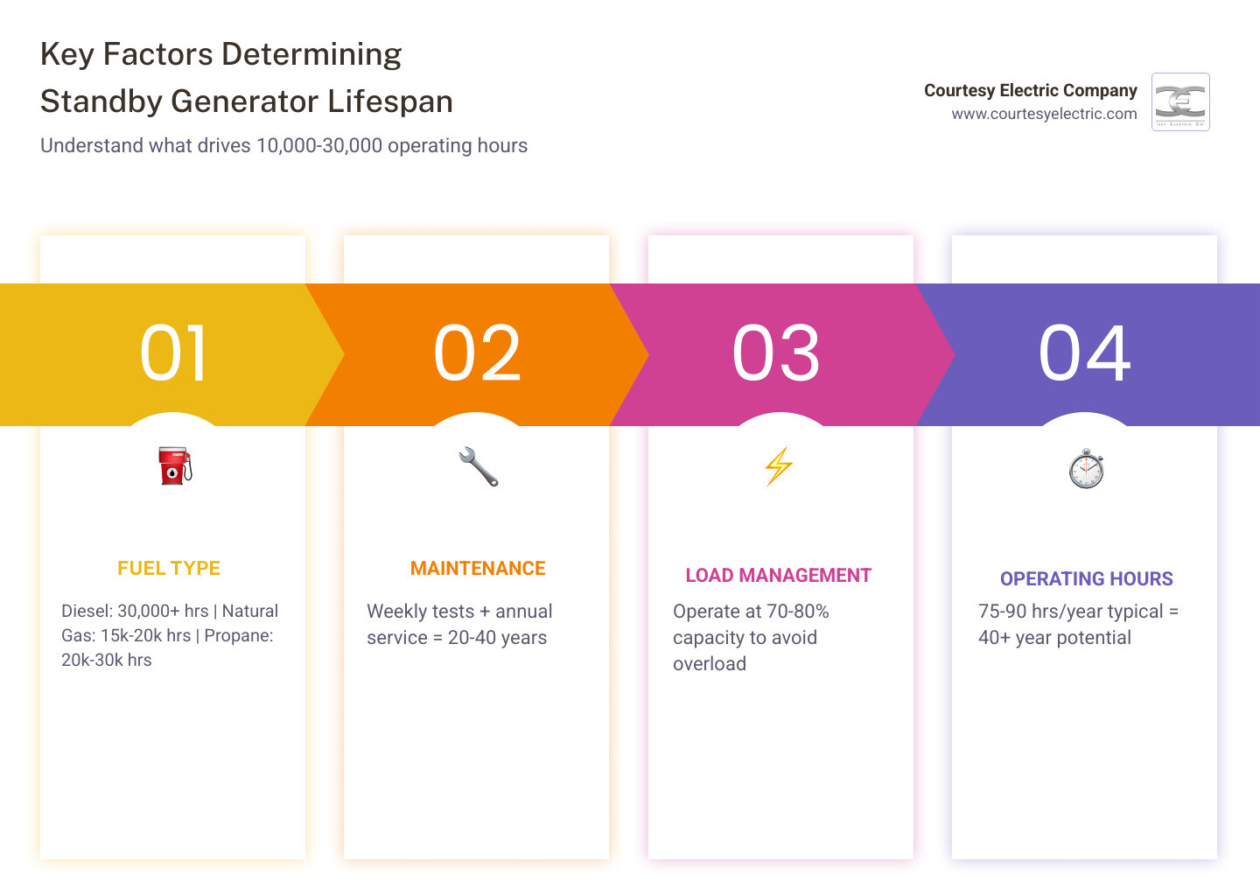Click the Weekly tests + annual service text

459,625
